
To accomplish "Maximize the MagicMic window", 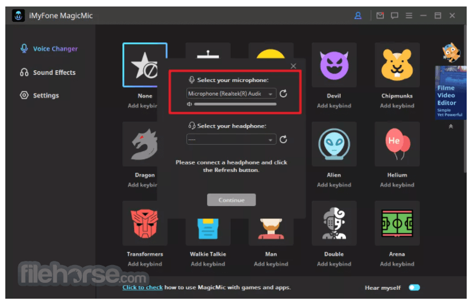I will pos(438,15).
